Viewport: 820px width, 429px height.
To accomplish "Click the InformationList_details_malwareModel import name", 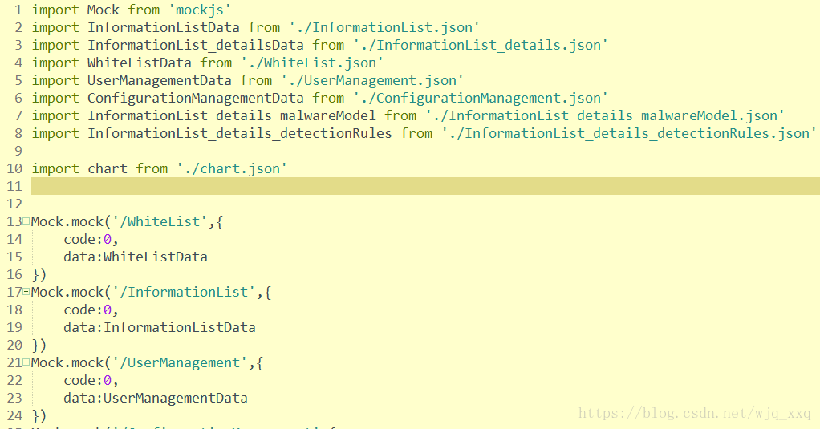I will [x=232, y=115].
